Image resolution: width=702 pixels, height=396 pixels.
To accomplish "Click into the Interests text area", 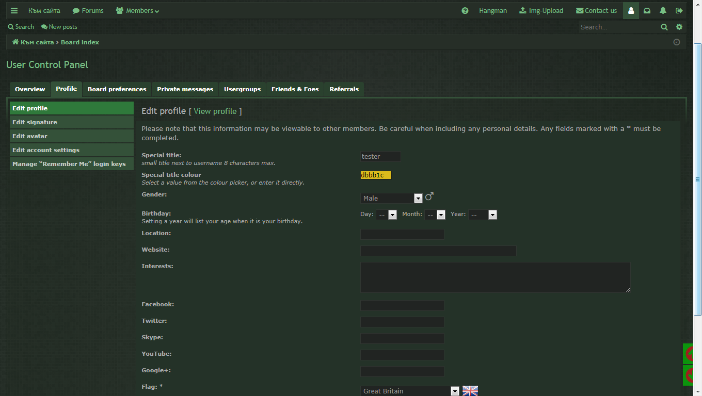I will click(495, 277).
